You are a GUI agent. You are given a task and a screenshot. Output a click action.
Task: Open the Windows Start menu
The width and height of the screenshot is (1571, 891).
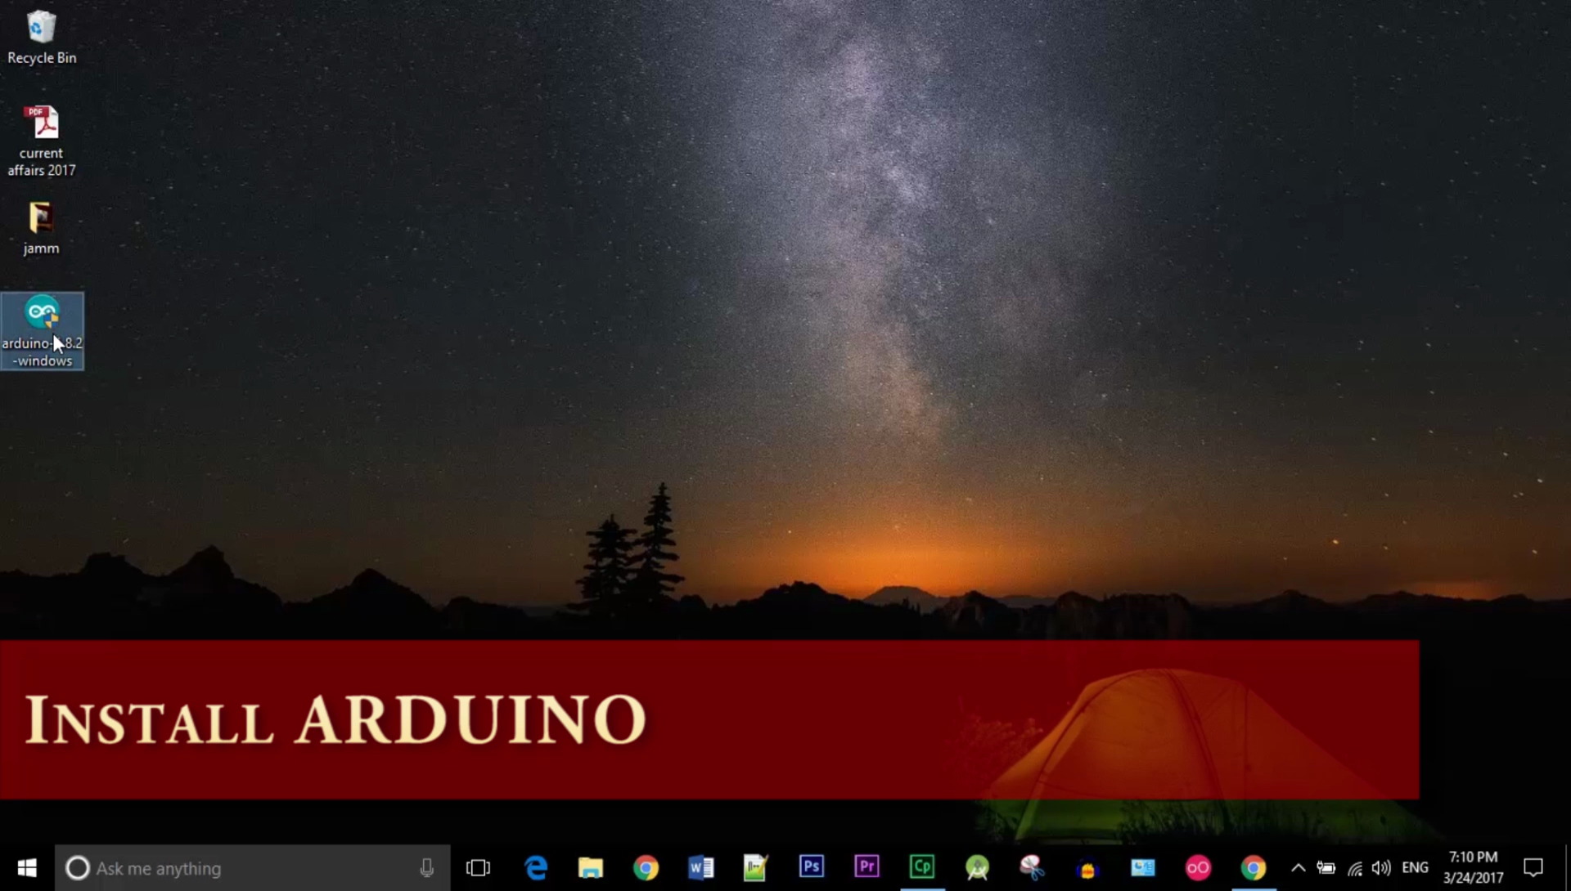27,867
